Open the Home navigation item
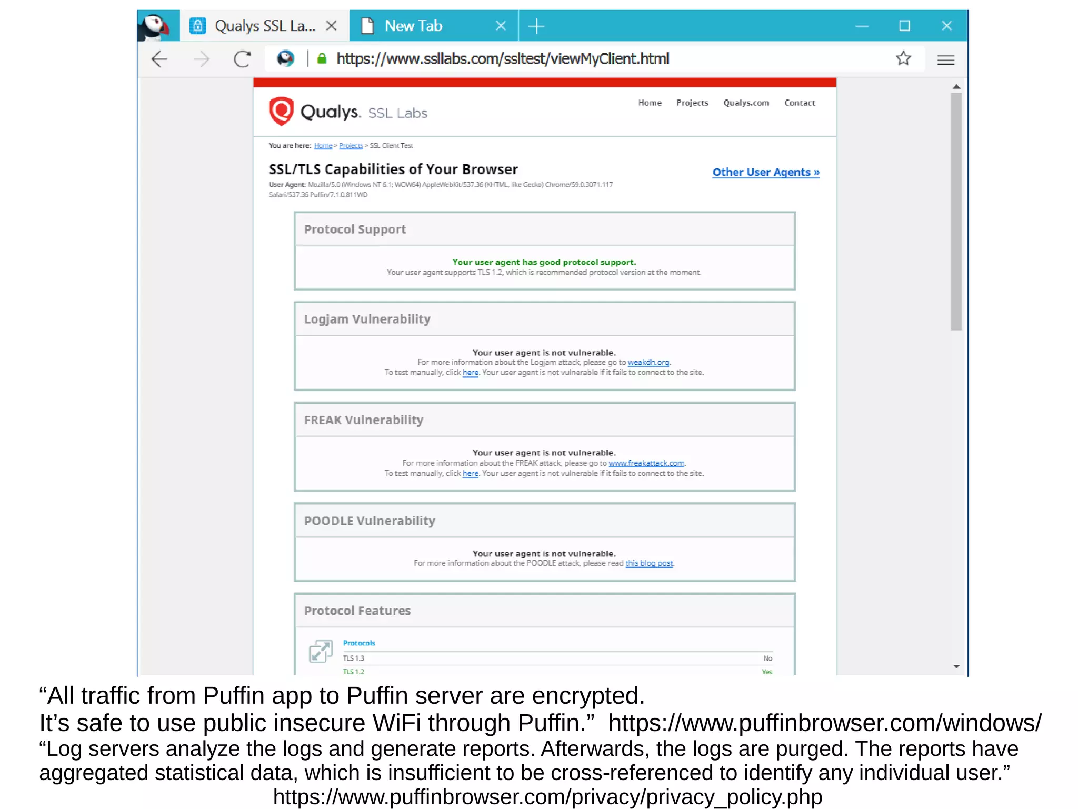 coord(650,103)
